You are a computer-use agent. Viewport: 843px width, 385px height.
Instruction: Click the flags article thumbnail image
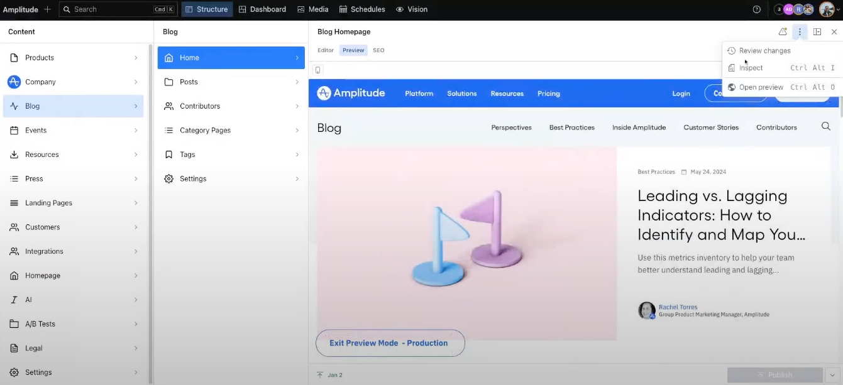466,244
